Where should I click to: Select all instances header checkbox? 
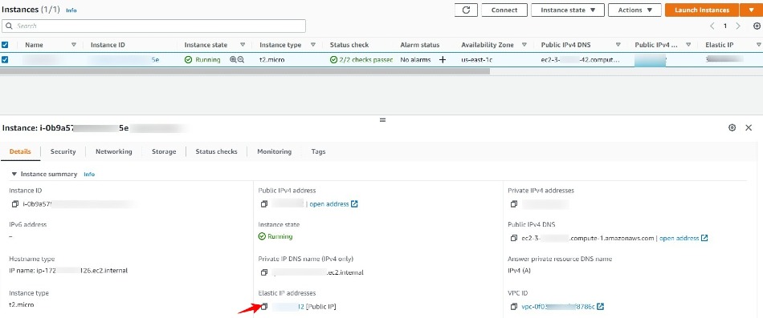(x=5, y=45)
